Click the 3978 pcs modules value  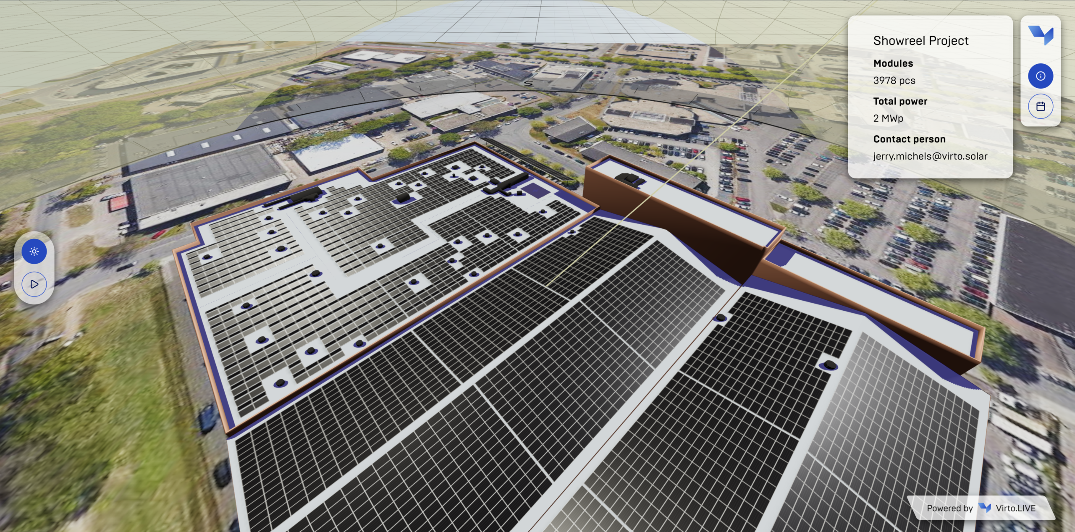pos(894,81)
